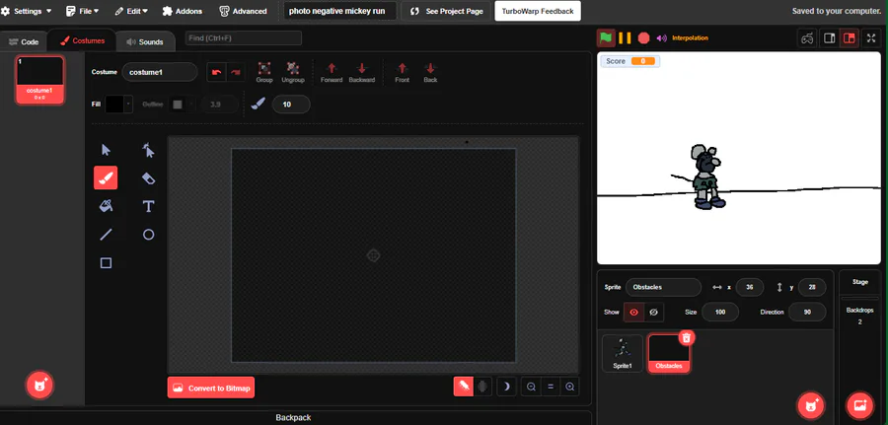The width and height of the screenshot is (888, 425).
Task: Click the costume name field
Action: (160, 72)
